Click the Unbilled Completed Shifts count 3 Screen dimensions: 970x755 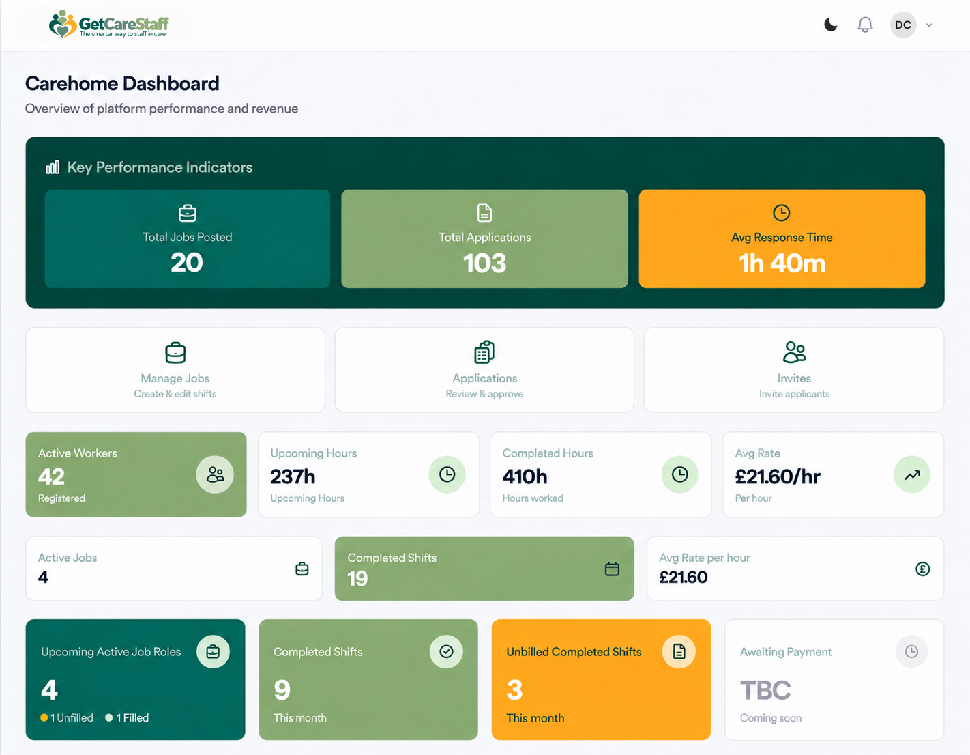514,690
